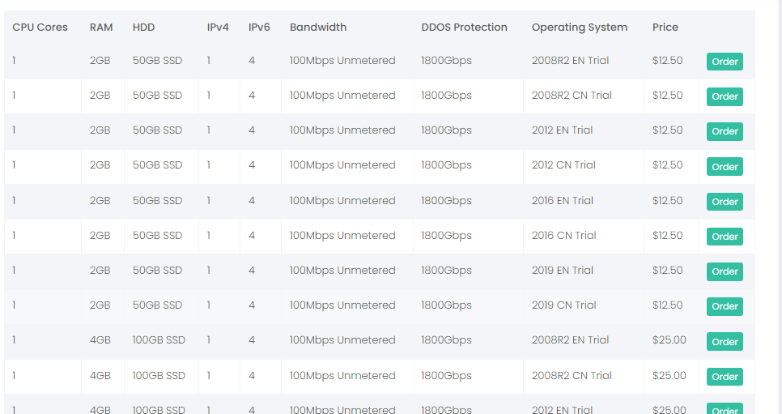The width and height of the screenshot is (782, 414).
Task: Click the $25.00 price of 4GB 2008R2 EN Trial
Action: [669, 340]
